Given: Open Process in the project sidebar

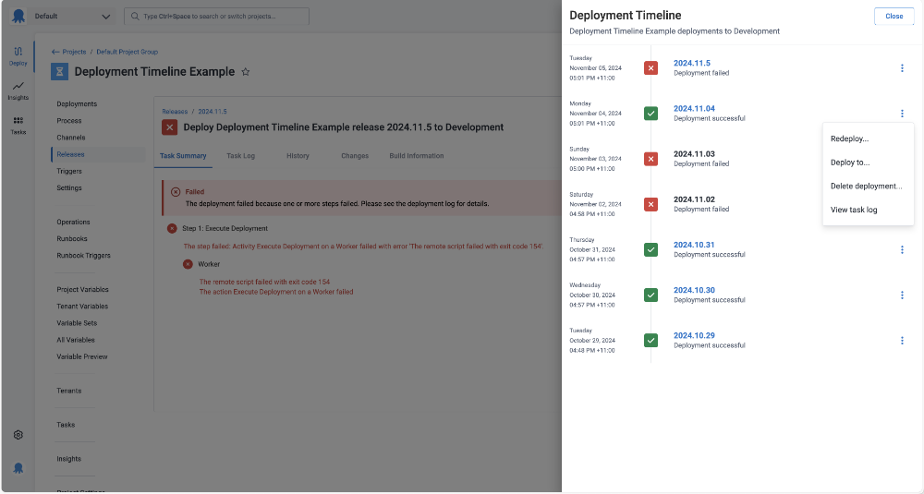Looking at the screenshot, I should point(69,121).
